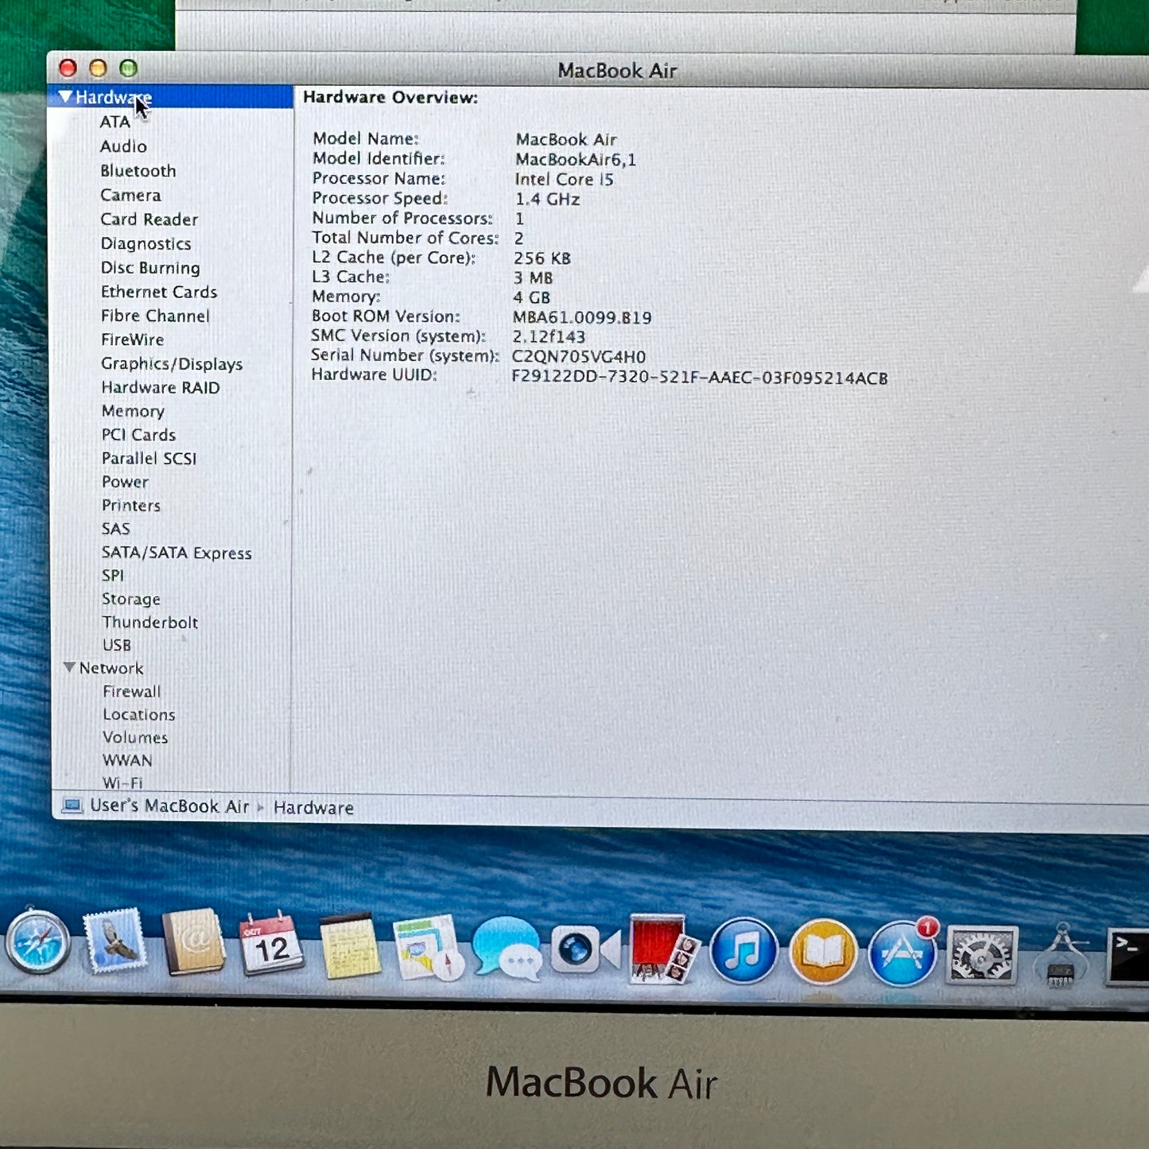
Task: Select WWAN under Network
Action: [x=127, y=760]
